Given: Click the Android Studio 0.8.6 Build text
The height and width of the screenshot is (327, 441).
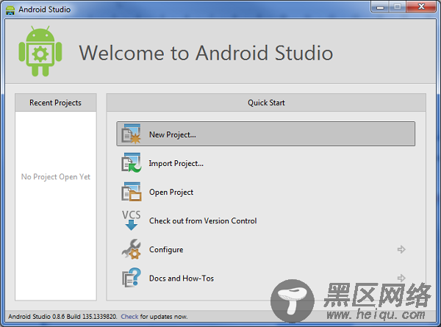Looking at the screenshot, I should pos(62,317).
